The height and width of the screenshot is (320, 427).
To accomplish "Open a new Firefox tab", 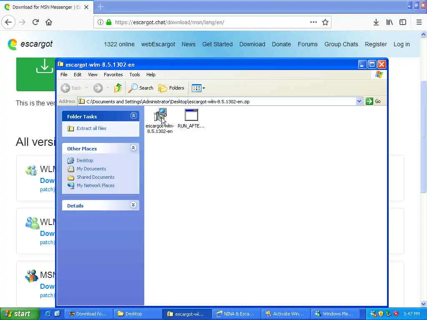I will coord(100,7).
